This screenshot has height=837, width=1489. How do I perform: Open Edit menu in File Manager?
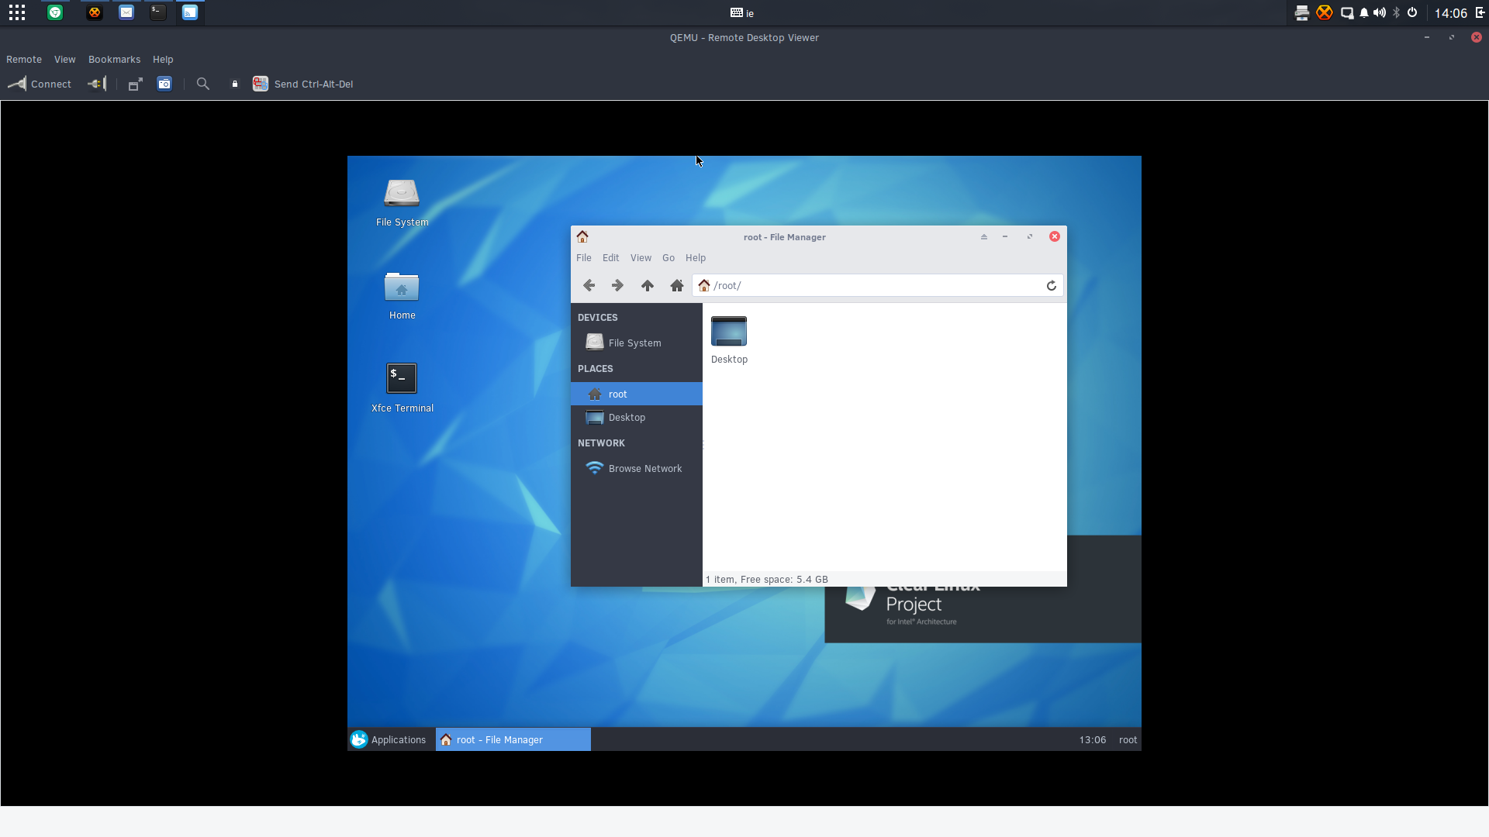click(611, 258)
